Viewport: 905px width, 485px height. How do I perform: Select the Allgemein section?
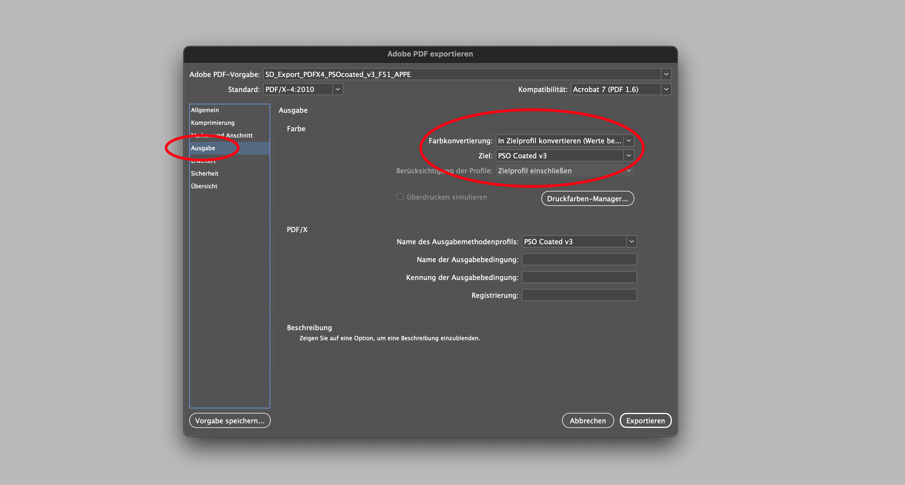(205, 110)
